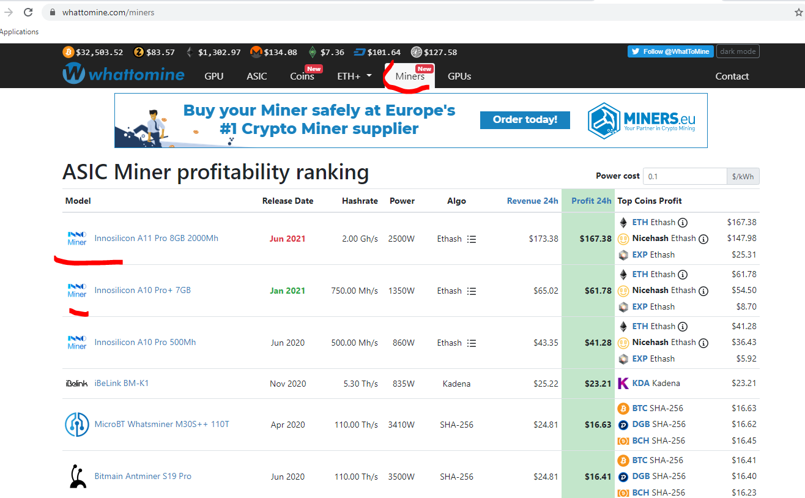
Task: Click the whattomine logo
Action: click(x=122, y=74)
